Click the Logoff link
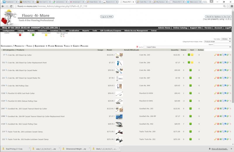Screen dimensions: 234x152 click(x=228, y=28)
